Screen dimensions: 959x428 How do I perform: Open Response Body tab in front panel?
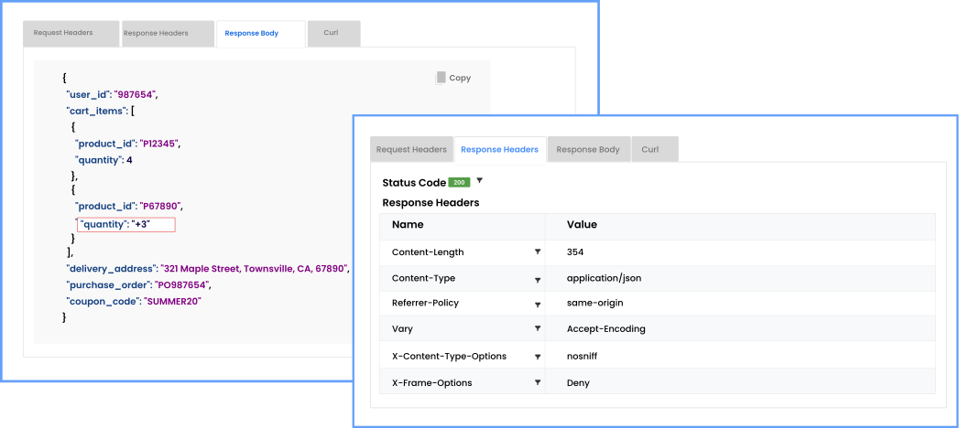click(x=588, y=150)
